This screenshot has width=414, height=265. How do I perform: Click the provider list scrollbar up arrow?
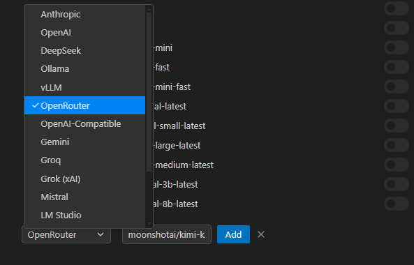pyautogui.click(x=149, y=10)
